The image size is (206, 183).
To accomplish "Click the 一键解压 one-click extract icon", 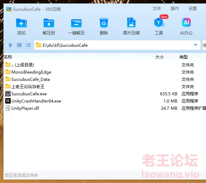I will (76, 23).
